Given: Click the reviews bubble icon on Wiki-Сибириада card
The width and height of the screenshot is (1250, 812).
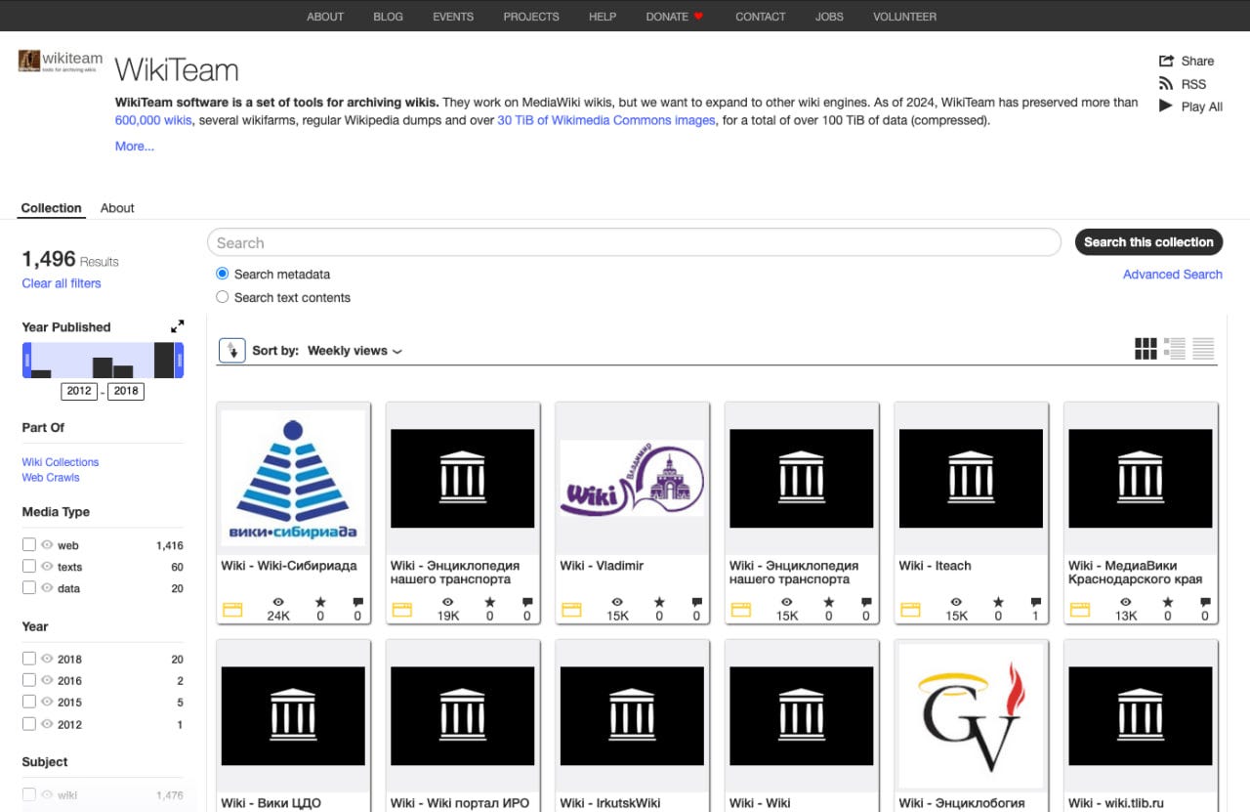Looking at the screenshot, I should point(357,603).
